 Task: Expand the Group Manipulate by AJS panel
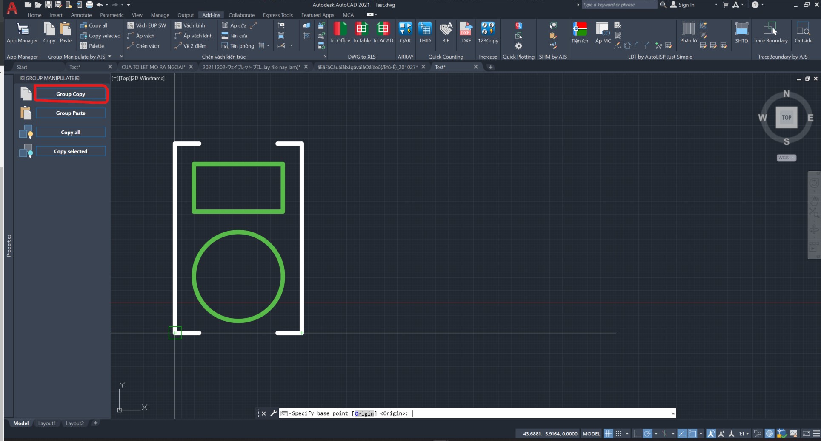coord(110,57)
